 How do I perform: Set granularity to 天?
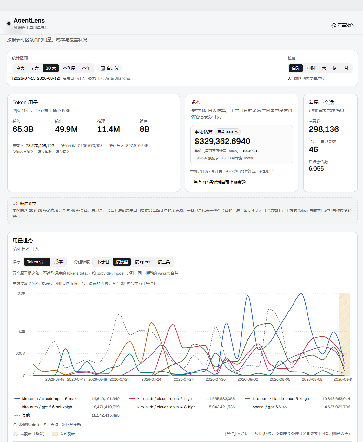(324, 68)
